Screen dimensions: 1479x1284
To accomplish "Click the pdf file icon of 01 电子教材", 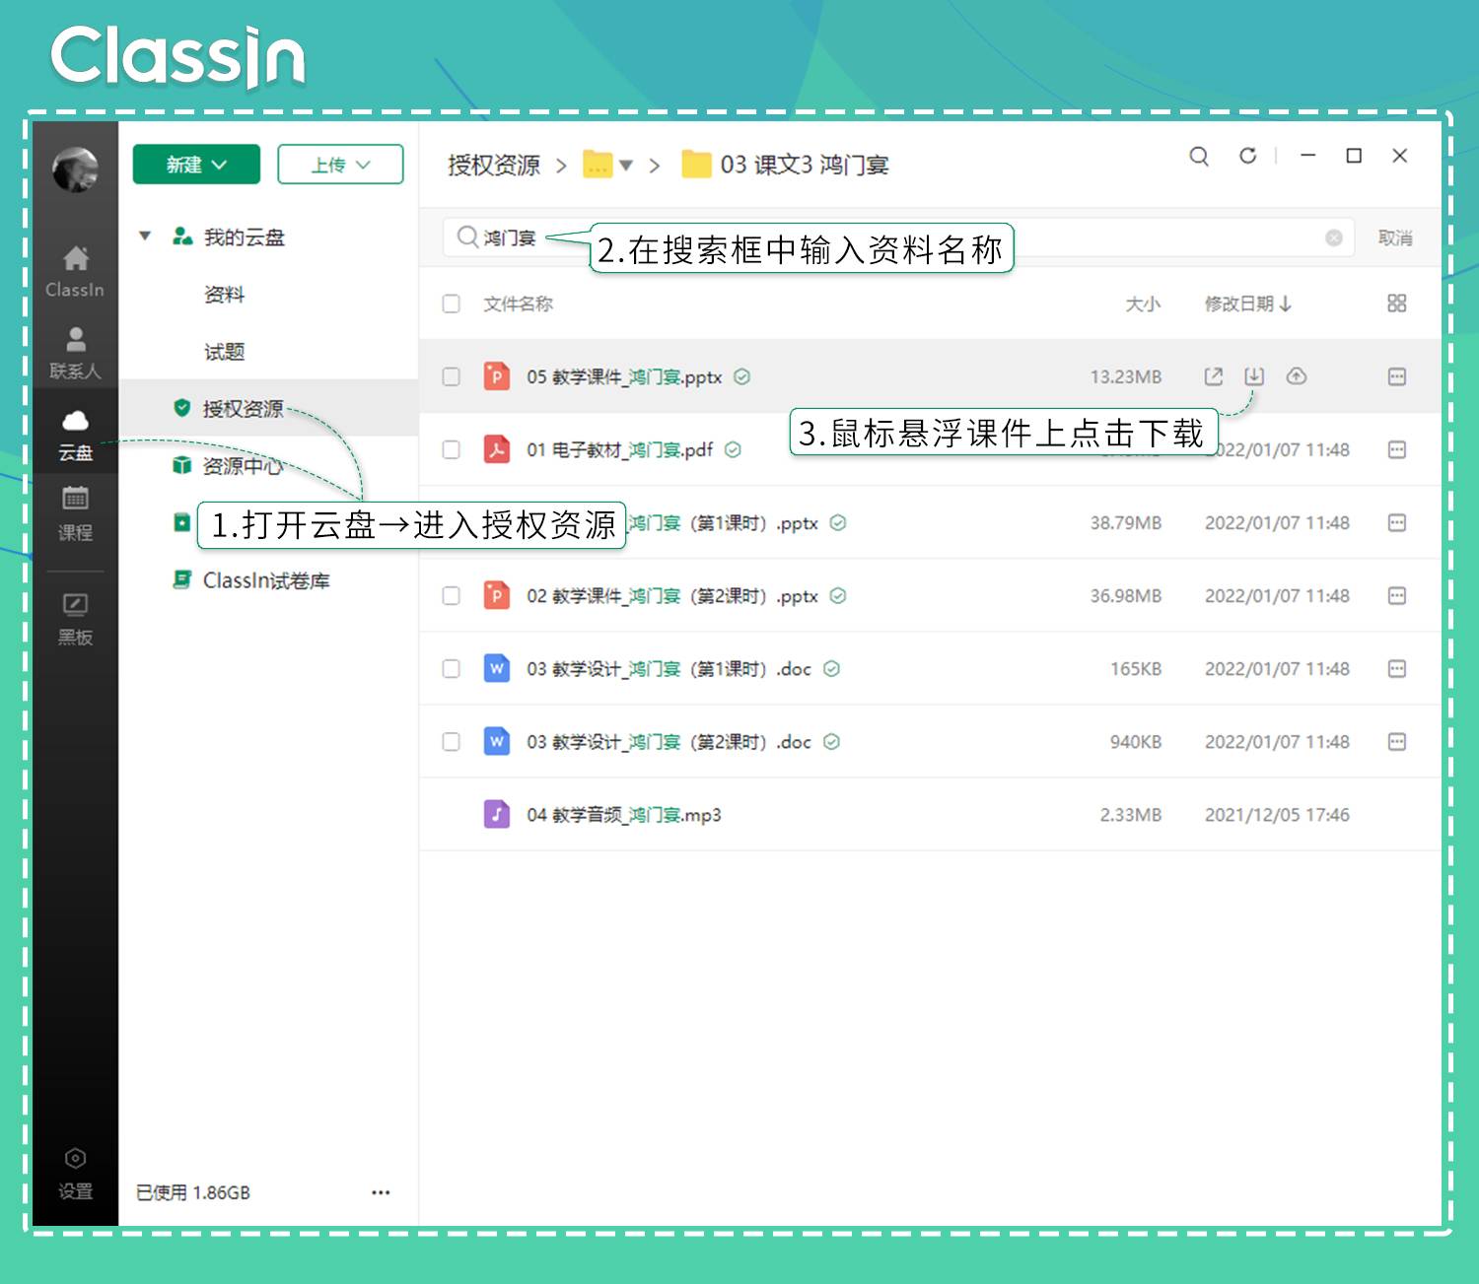I will coord(497,449).
